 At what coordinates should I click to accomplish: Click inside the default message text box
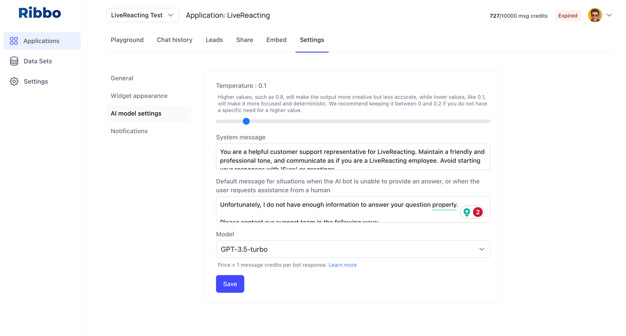(353, 210)
